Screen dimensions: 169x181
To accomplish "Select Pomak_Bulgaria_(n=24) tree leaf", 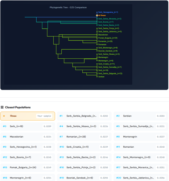I will [x=108, y=38].
